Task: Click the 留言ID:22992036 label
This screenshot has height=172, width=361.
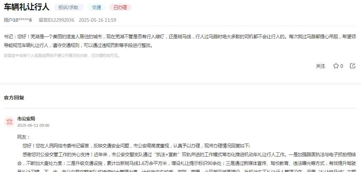Action: [x=57, y=20]
